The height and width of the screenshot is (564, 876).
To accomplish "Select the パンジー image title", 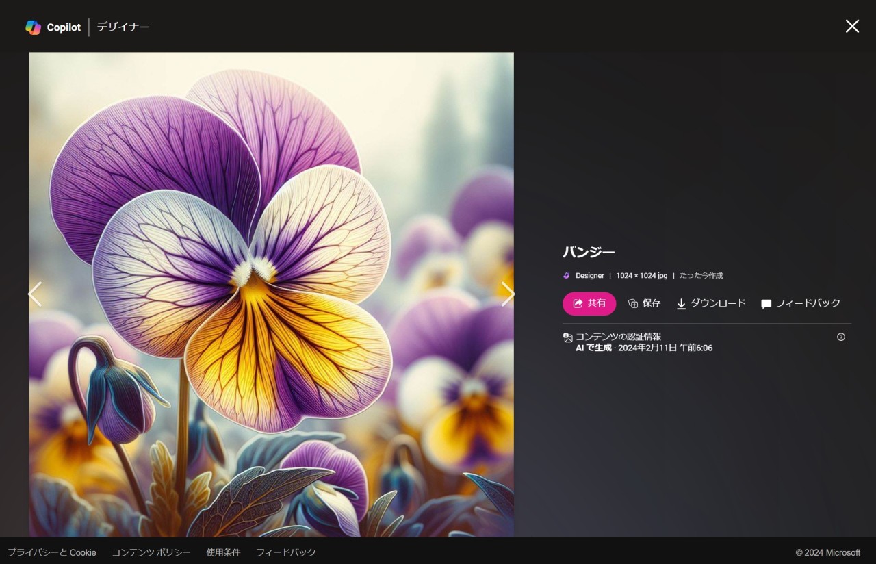I will pos(589,252).
